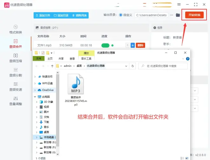
Task: Switch to large icons view in Explorer status bar
Action: pyautogui.click(x=187, y=158)
